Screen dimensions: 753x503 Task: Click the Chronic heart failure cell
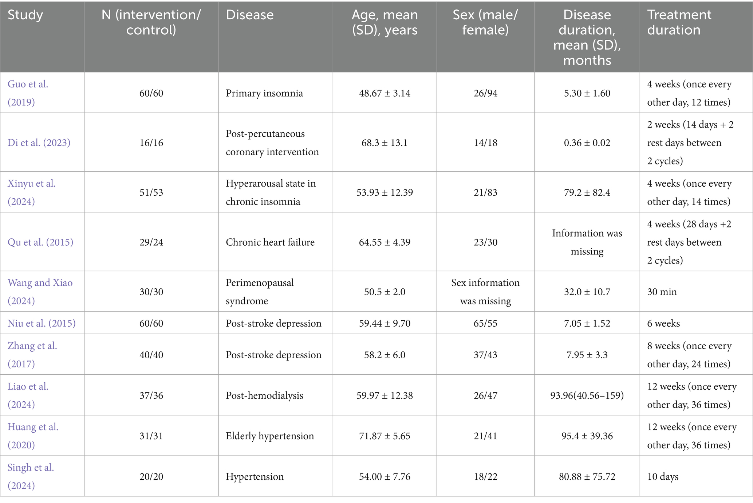tap(270, 242)
